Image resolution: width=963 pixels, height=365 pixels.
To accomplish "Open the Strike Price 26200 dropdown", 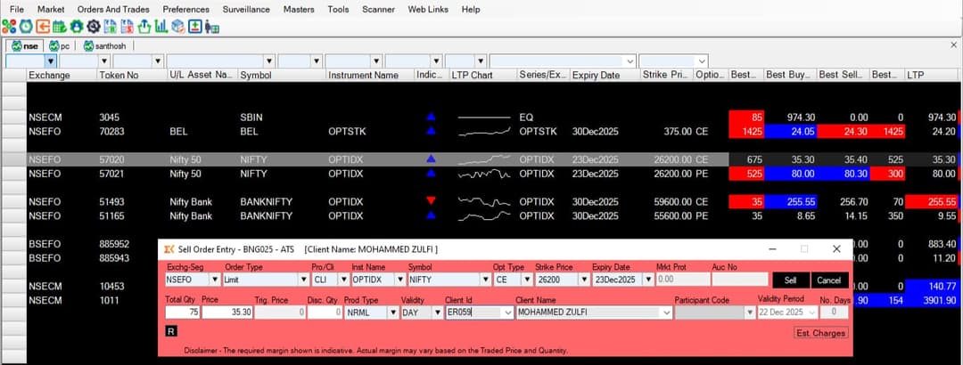I will tap(583, 280).
